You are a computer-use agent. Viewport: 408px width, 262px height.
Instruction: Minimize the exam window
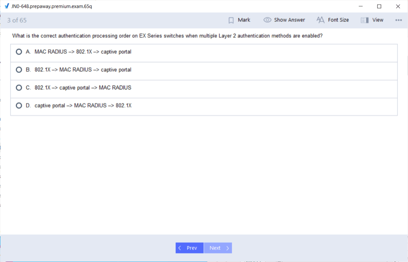pyautogui.click(x=361, y=6)
